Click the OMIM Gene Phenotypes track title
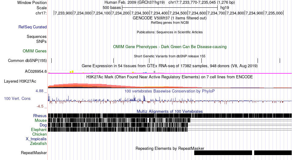 pyautogui.click(x=170, y=47)
